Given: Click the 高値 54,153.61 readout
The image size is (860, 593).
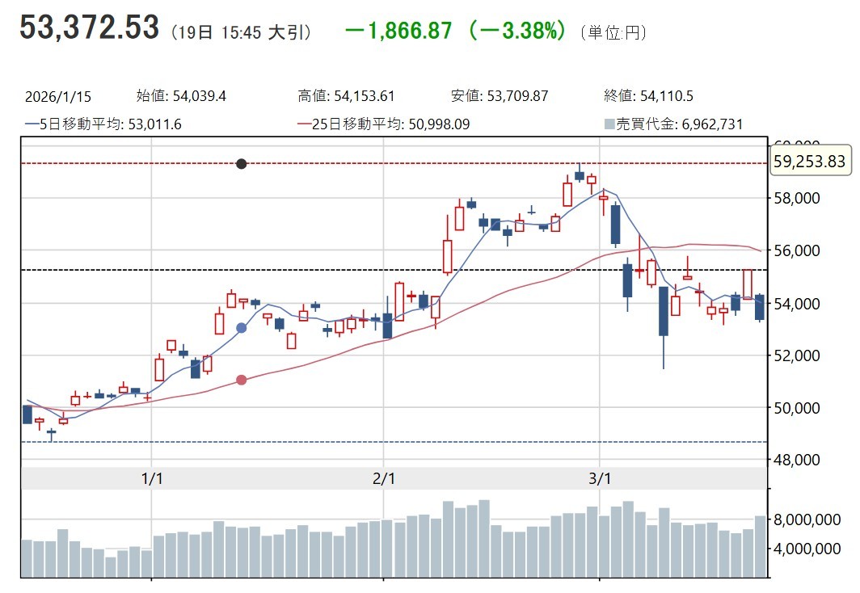Looking at the screenshot, I should point(346,96).
